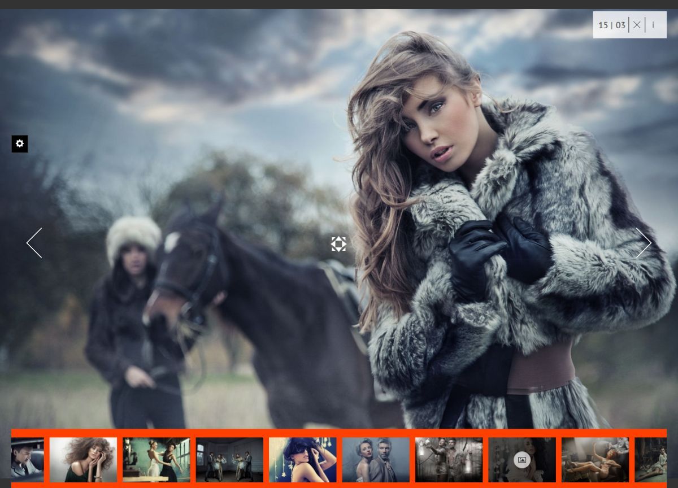Select the curly-haired woman thumbnail

(x=83, y=460)
